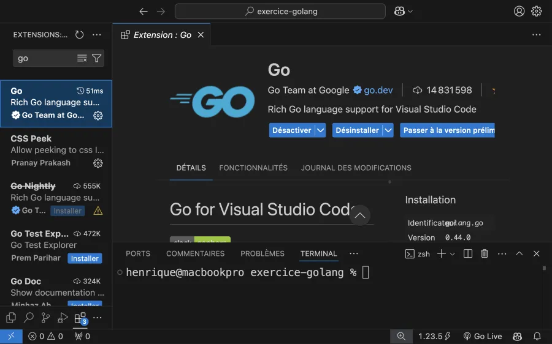Switch to the DÉTAILS tab
Viewport: 552px width, 344px height.
191,168
